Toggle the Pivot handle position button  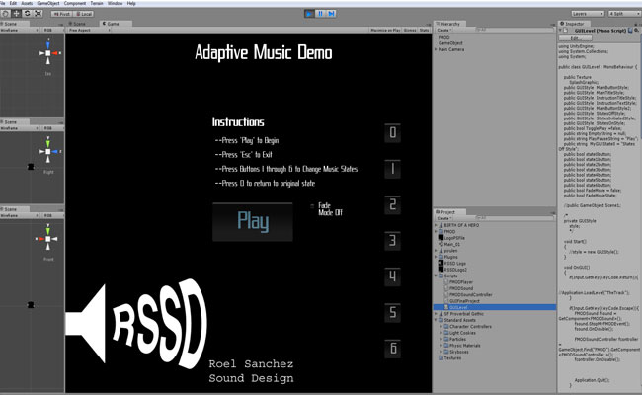[61, 14]
